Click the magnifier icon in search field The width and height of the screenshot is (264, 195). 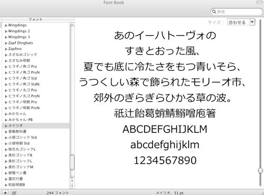[x=214, y=12]
